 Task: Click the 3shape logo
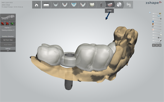pyautogui.click(x=154, y=3)
